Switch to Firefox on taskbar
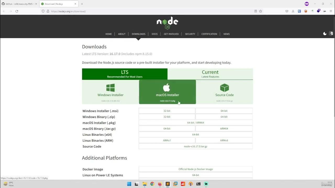Screen dimensions: 335x188 click(160, 184)
